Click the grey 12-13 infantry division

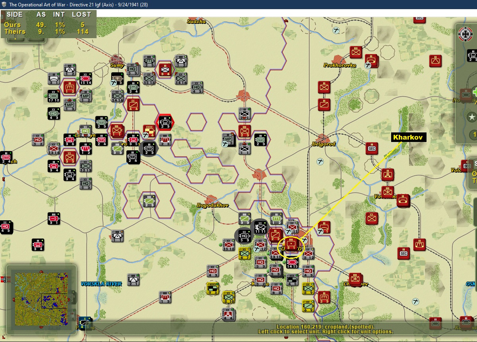pyautogui.click(x=85, y=166)
